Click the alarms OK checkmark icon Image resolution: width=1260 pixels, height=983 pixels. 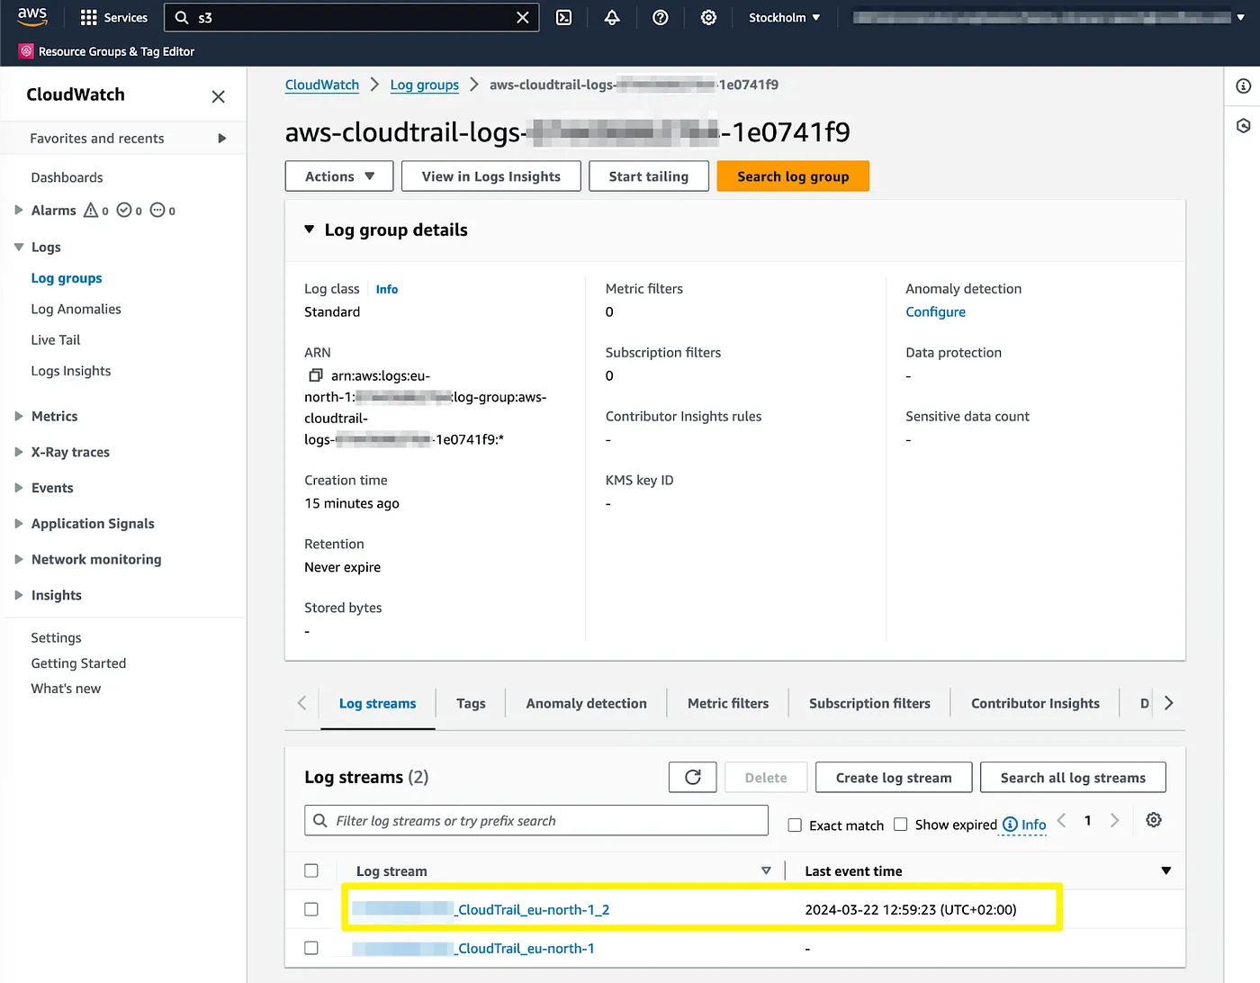click(124, 210)
